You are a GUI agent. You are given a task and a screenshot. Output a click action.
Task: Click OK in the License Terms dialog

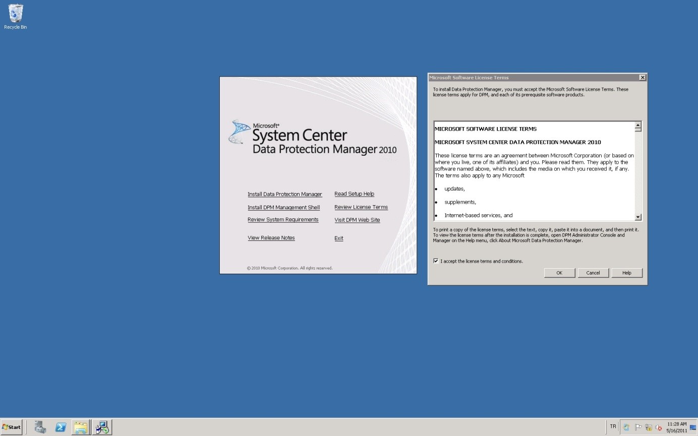(559, 273)
